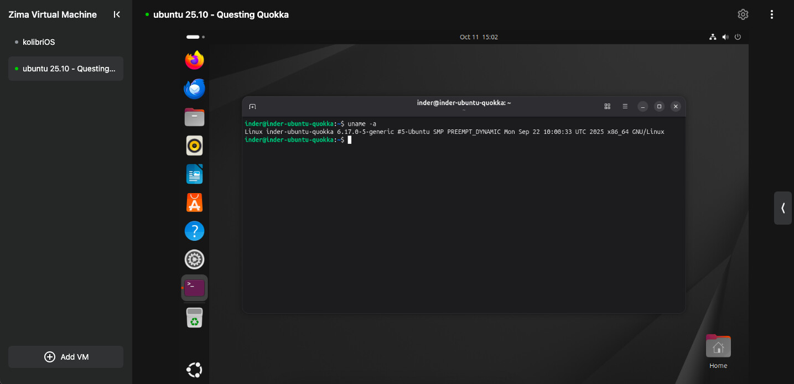The image size is (794, 384).
Task: Launch Rhythmbox music player
Action: click(x=194, y=146)
